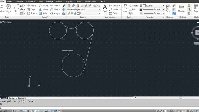Open the Express Tools ribbon tab
This screenshot has width=199, height=112.
tap(90, 1)
